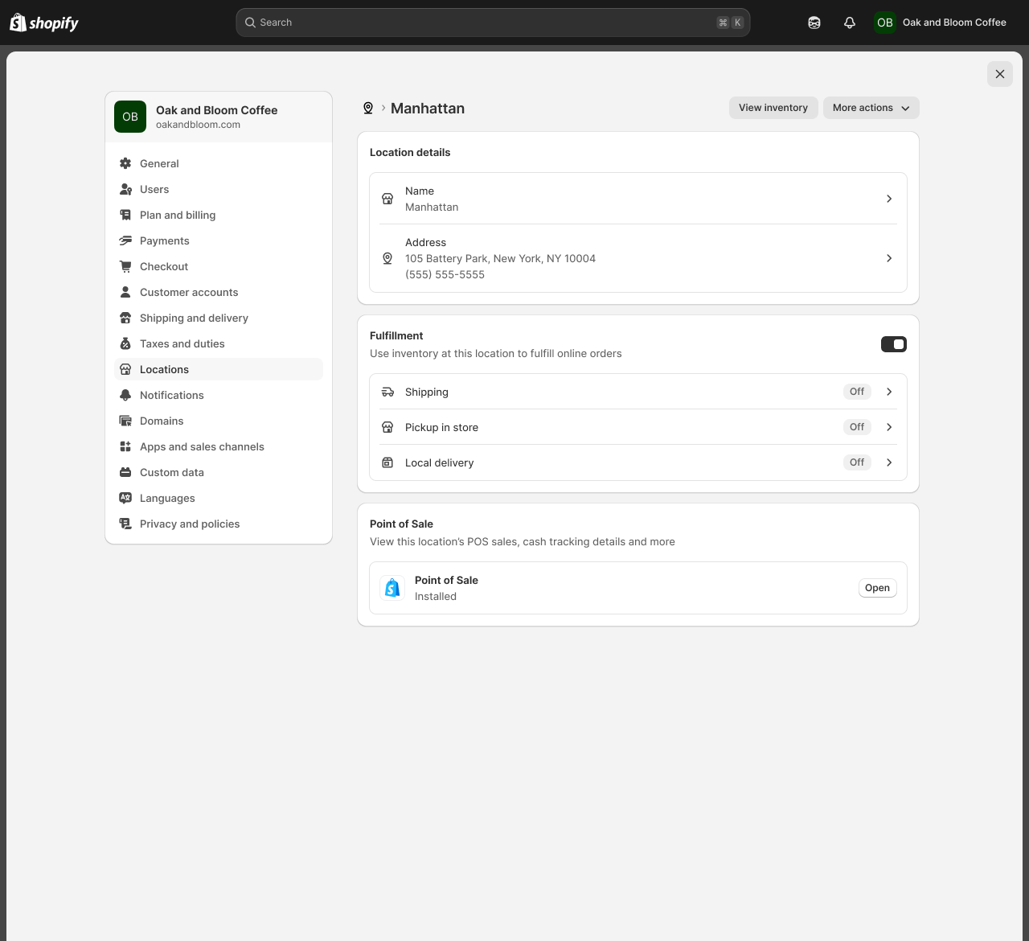This screenshot has width=1029, height=941.
Task: Open Privacy and policies settings
Action: [x=219, y=524]
